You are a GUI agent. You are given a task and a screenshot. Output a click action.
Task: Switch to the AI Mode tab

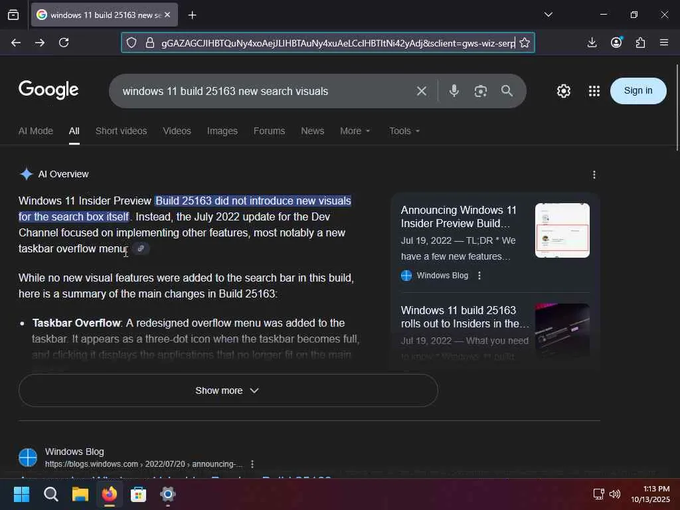click(36, 131)
